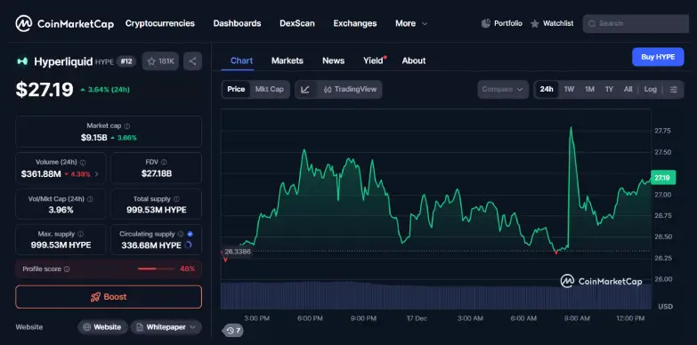697x345 pixels.
Task: Click inside the Search field
Action: (636, 23)
